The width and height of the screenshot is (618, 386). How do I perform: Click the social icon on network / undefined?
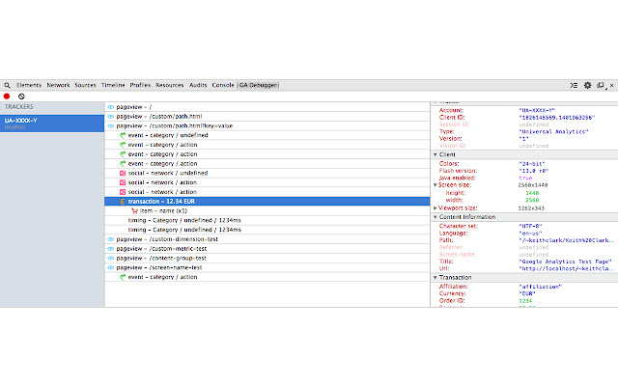122,173
